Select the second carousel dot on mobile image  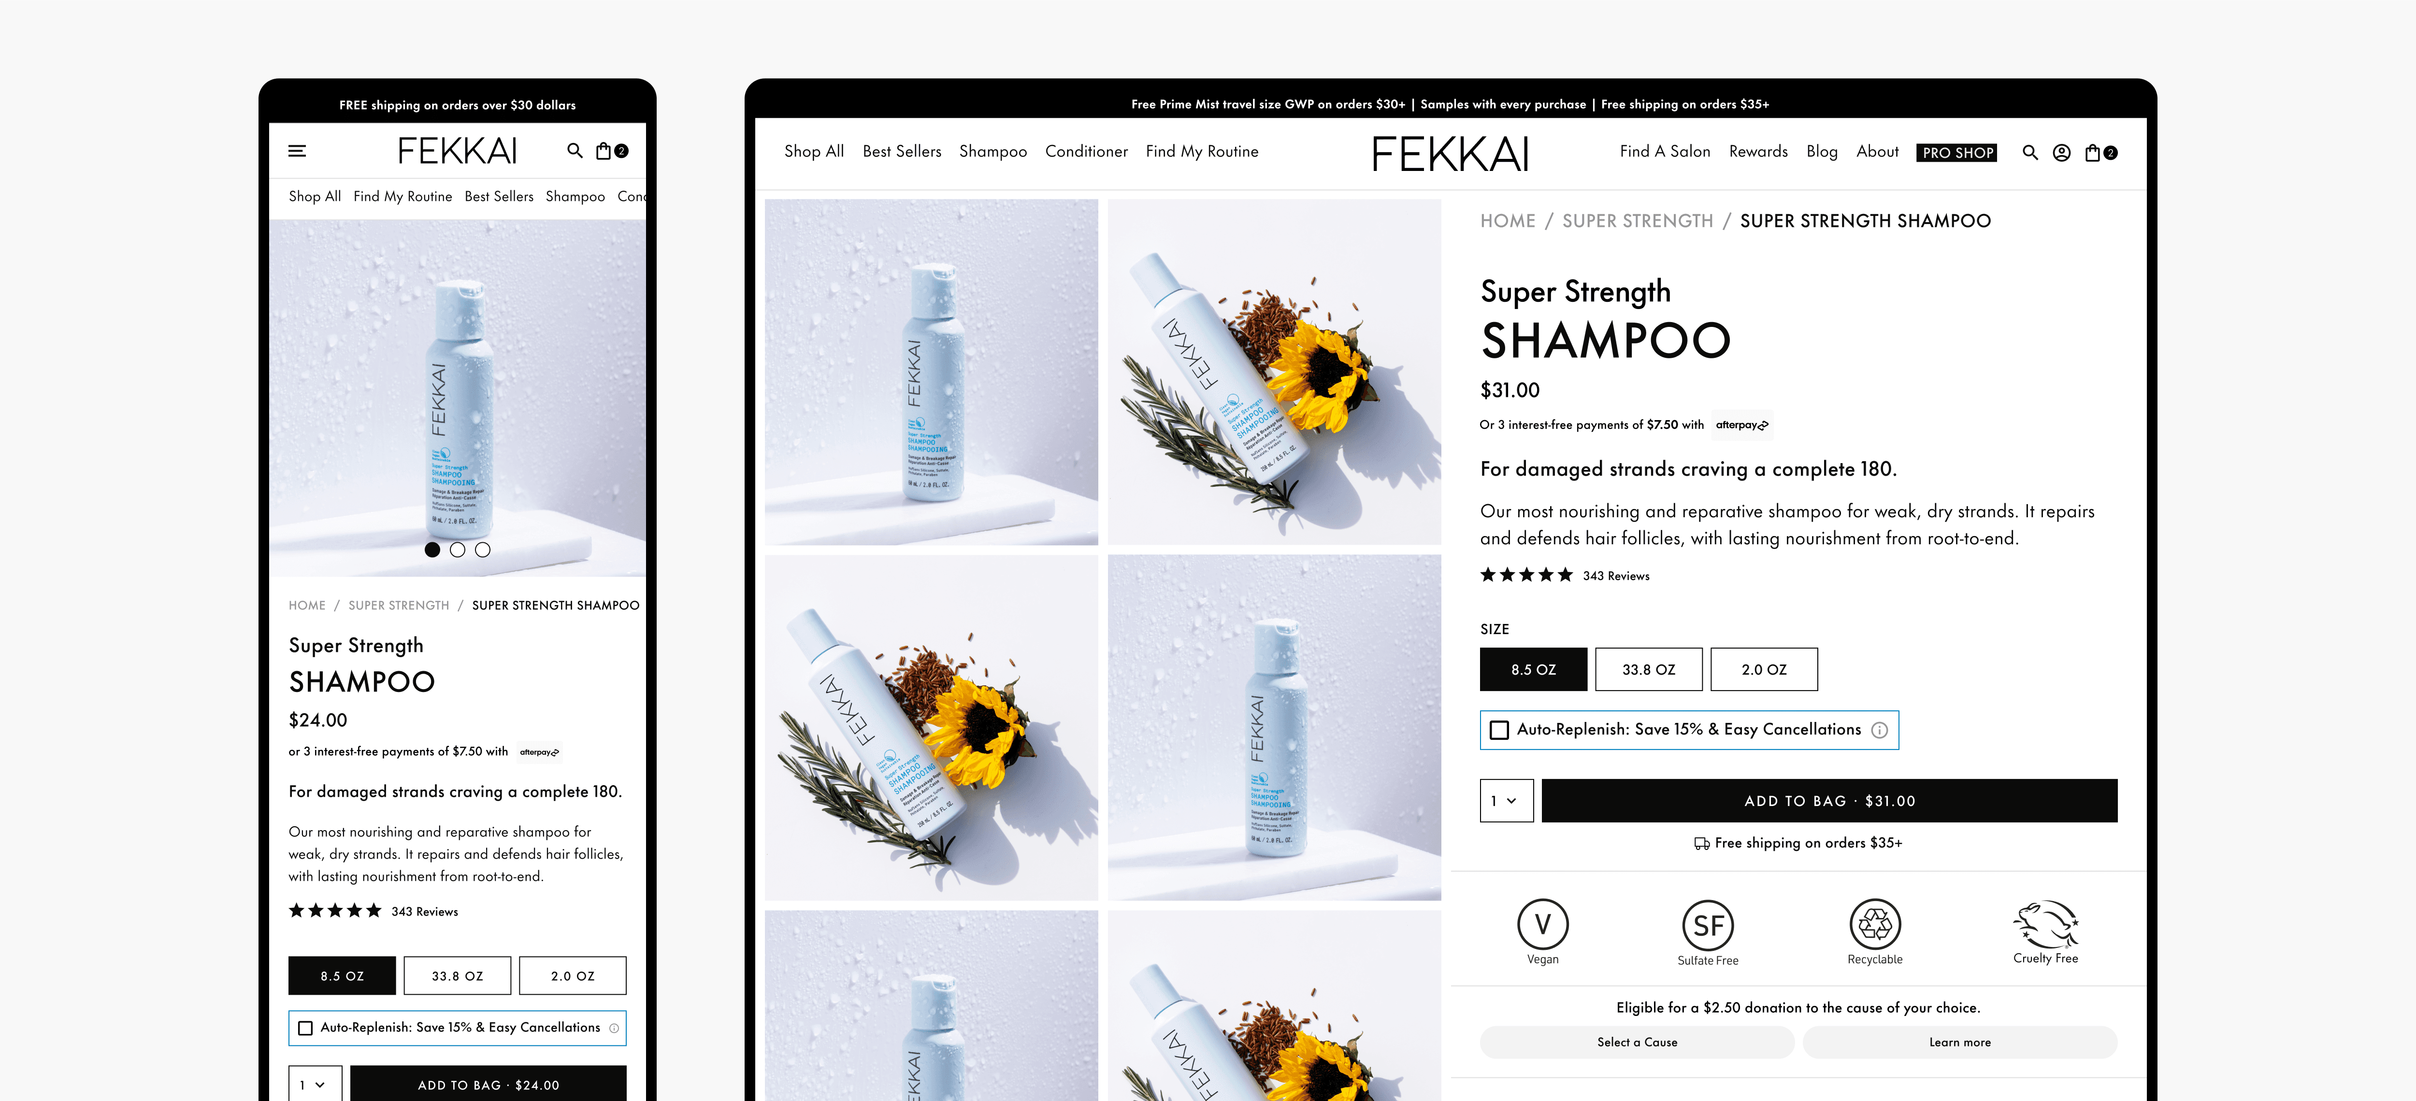click(x=458, y=550)
